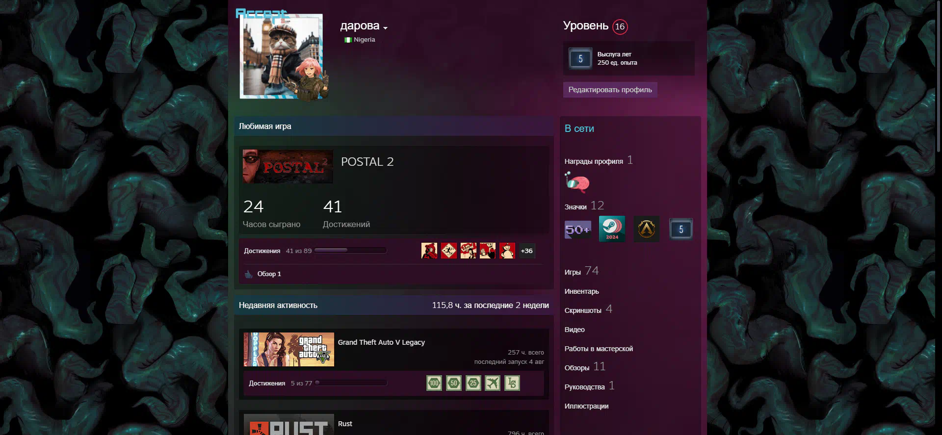Click first POSTAL 2 achievement icon
The width and height of the screenshot is (942, 435).
(x=429, y=251)
